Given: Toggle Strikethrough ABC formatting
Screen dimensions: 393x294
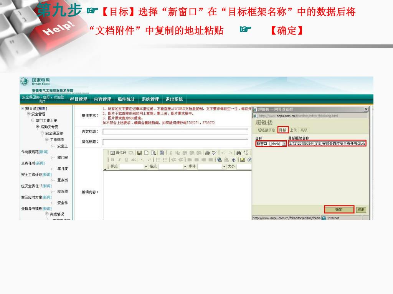Looking at the screenshot, I should point(134,160).
